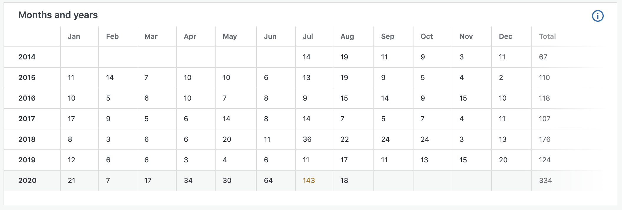Click the info icon in the top right

click(x=598, y=16)
